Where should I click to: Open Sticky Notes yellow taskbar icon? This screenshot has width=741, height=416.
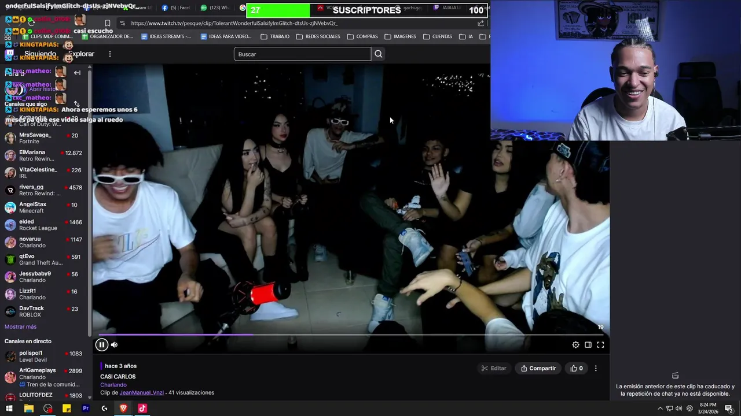tap(67, 408)
